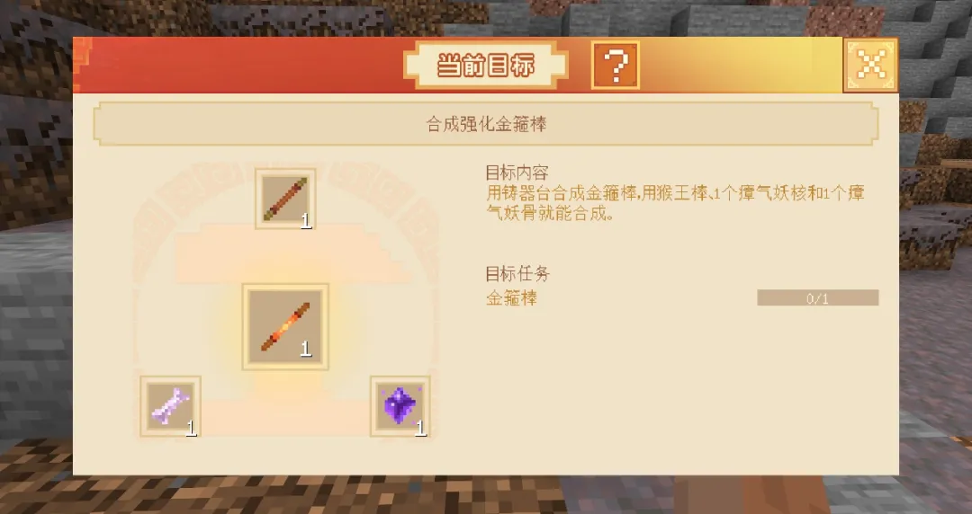This screenshot has width=972, height=514.
Task: Click the orange recipe description text
Action: point(675,203)
